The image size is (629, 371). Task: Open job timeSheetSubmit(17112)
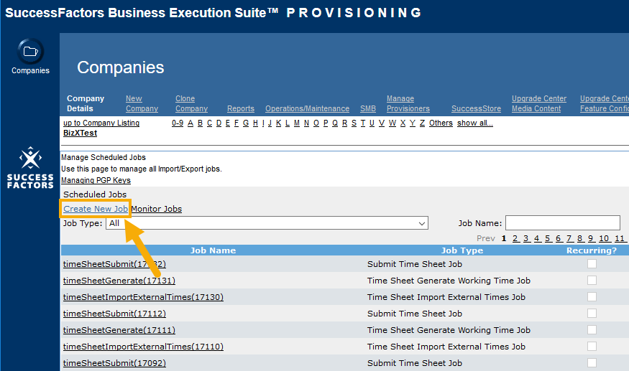(114, 314)
